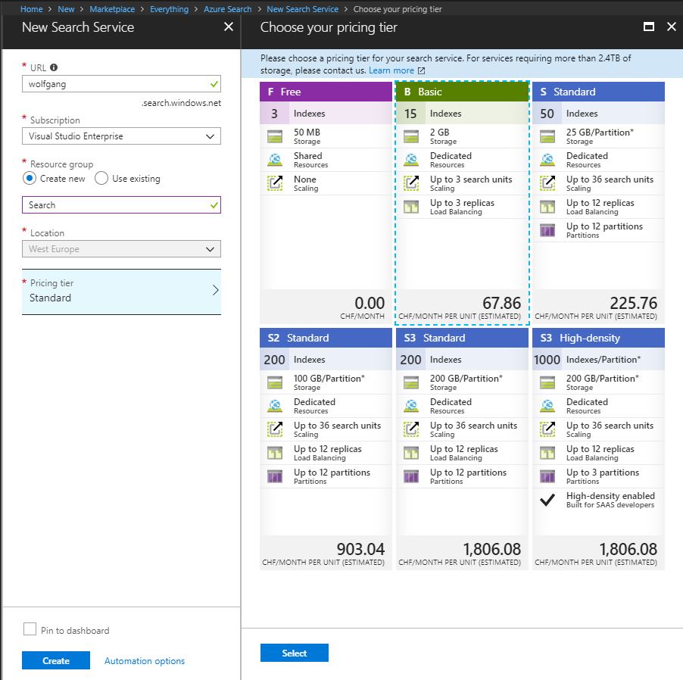Image resolution: width=683 pixels, height=680 pixels.
Task: Navigate to Marketplace via the breadcrumb
Action: coord(112,8)
